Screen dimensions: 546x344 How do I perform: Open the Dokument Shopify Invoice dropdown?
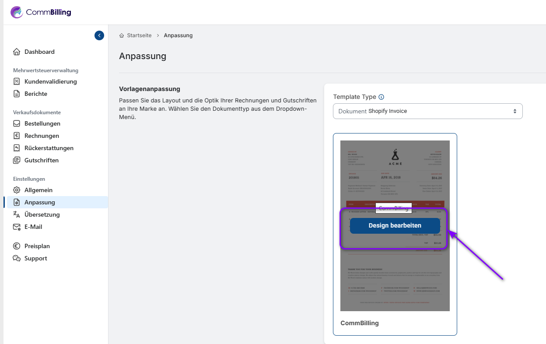pos(427,111)
